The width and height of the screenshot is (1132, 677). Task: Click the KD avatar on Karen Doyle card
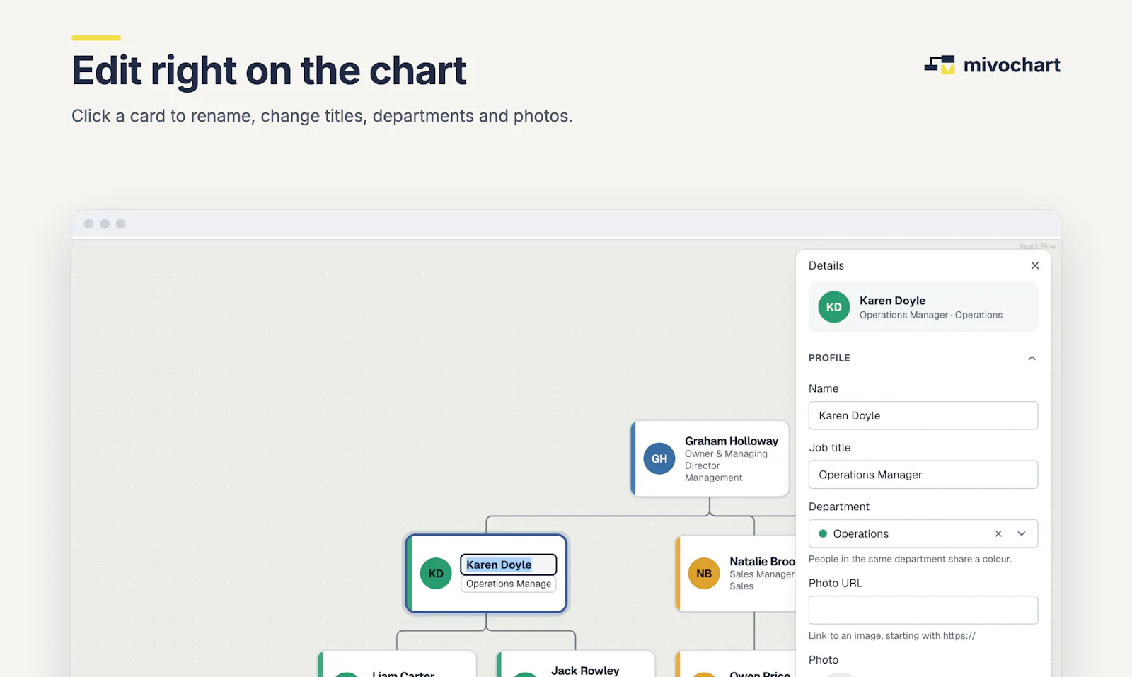[436, 573]
